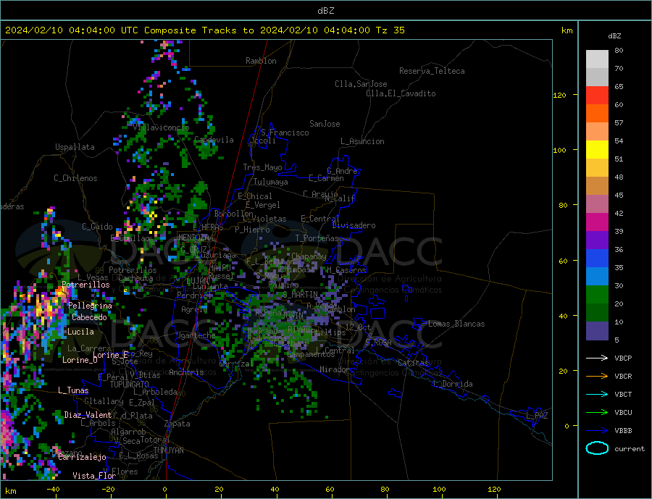Pick the bright yellow swatch between 54 and 51
The image size is (652, 499).
tap(597, 150)
